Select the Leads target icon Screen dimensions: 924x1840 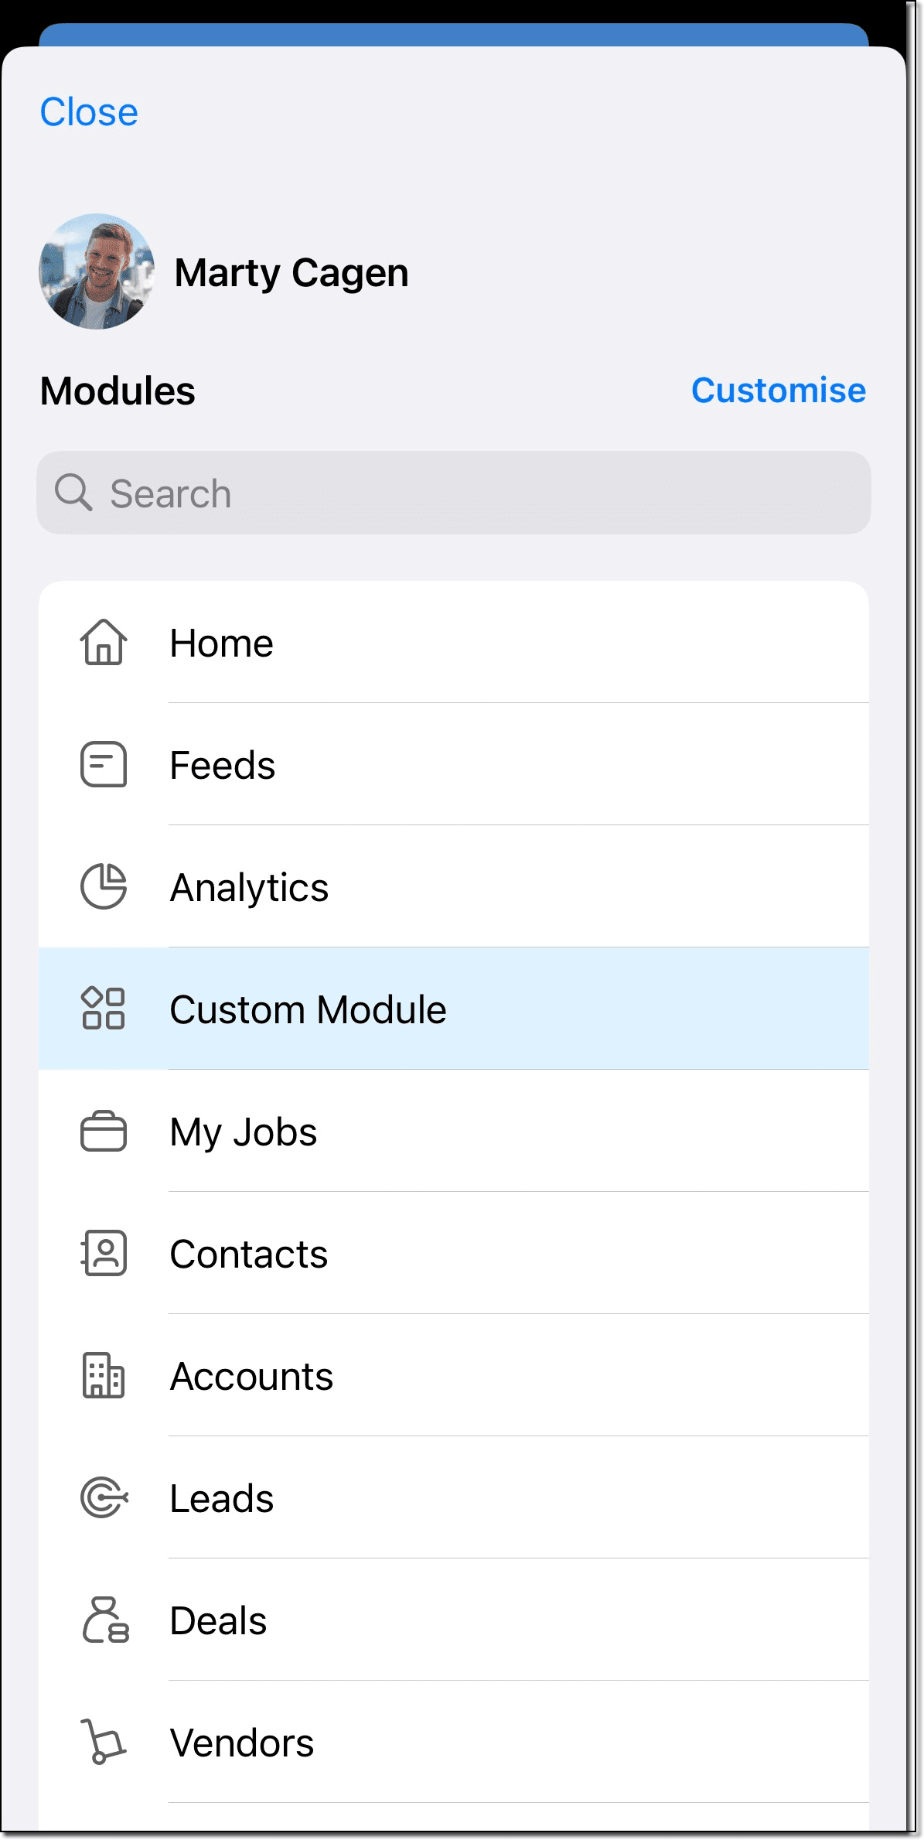[x=104, y=1498]
